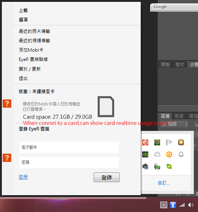Open the network signal taskbar icon
The image size is (198, 212).
(182, 205)
